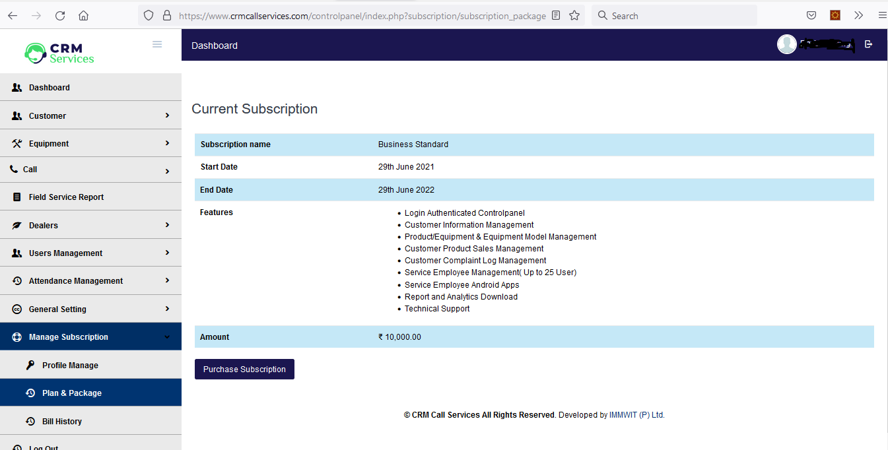Screen dimensions: 888x450
Task: Click 'Service Employee Android Apps' feature
Action: [x=461, y=285]
